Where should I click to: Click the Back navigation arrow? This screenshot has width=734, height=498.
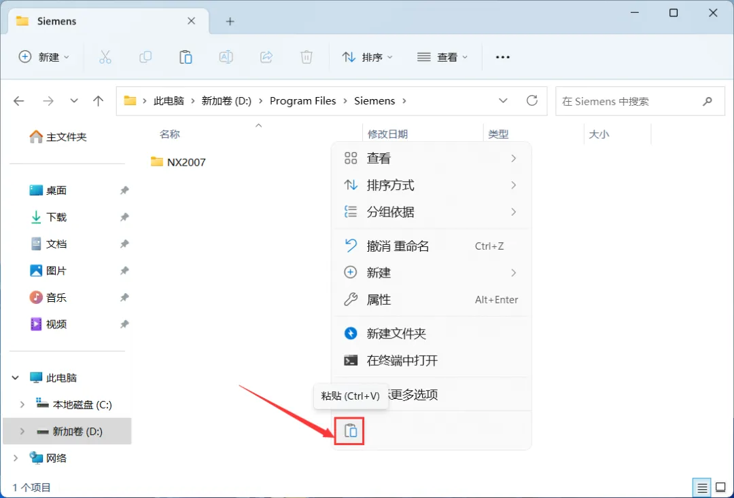(19, 101)
